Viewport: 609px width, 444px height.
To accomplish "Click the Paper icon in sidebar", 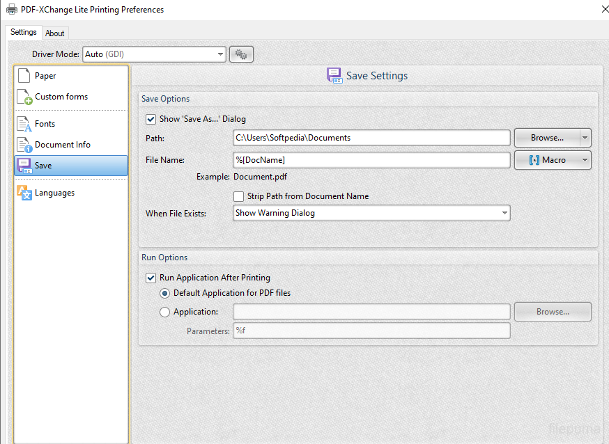I will click(24, 76).
